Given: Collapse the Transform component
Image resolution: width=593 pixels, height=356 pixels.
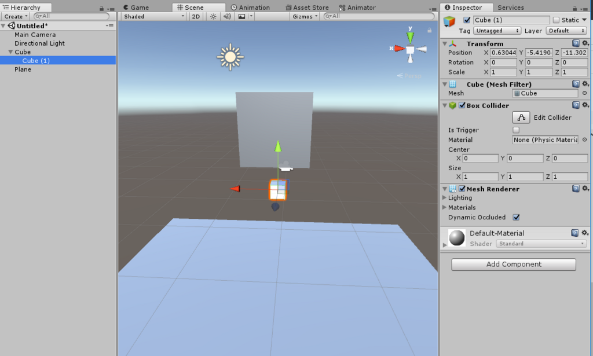Looking at the screenshot, I should click(445, 43).
